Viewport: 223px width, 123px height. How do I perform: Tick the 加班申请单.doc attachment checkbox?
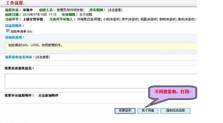8,31
